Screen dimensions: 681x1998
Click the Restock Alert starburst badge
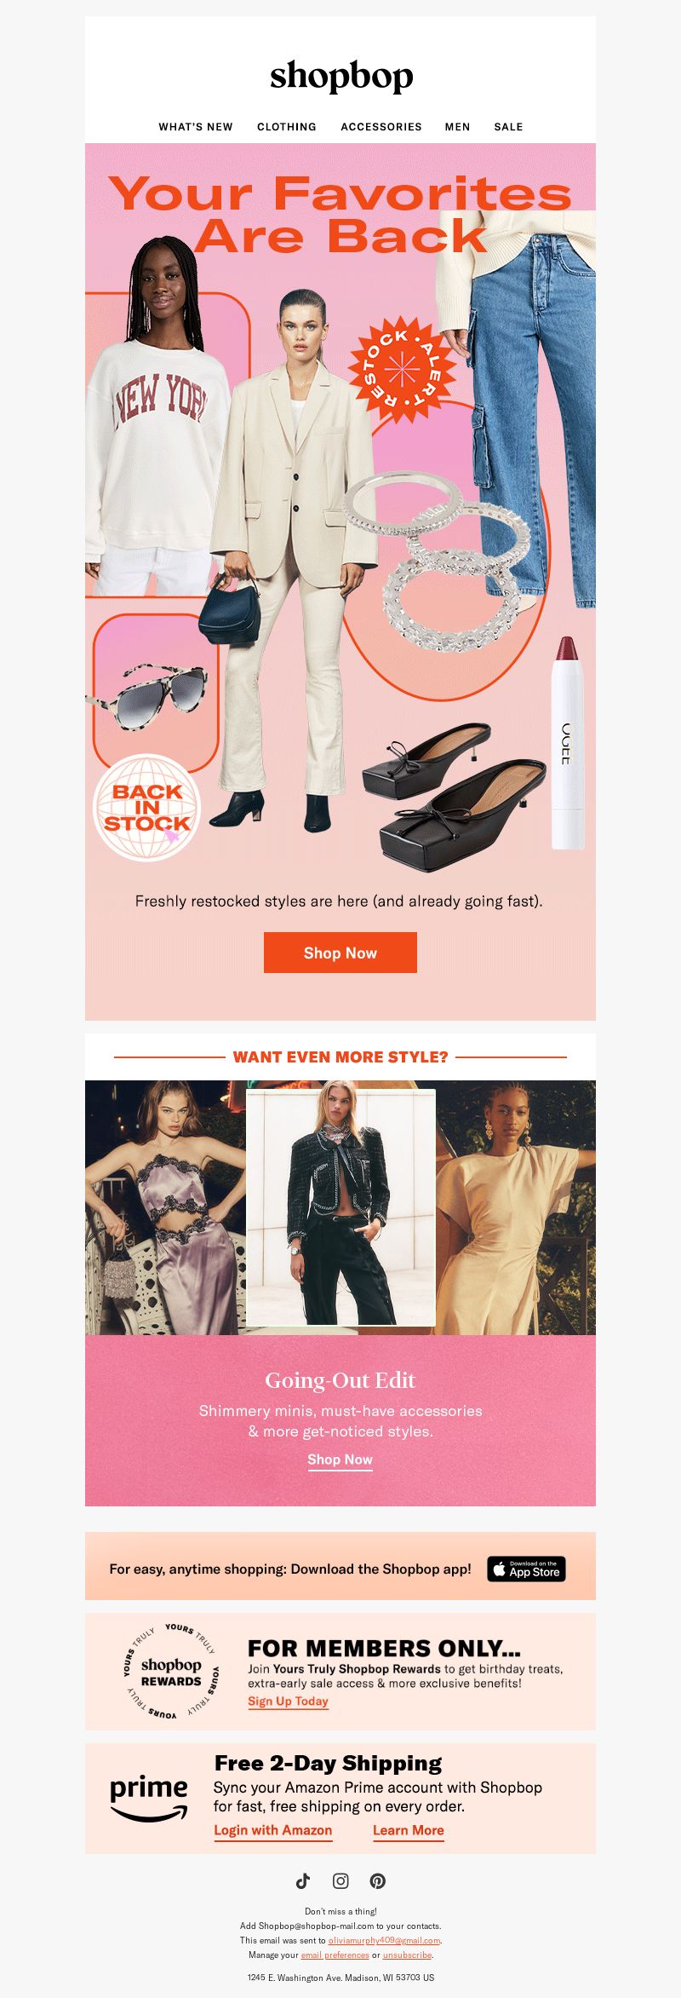(403, 369)
